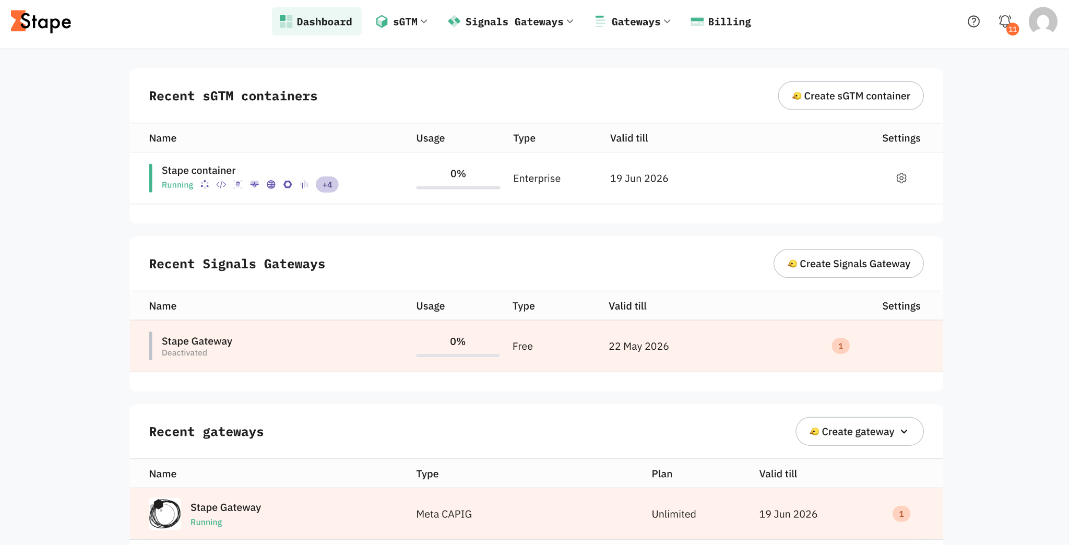The width and height of the screenshot is (1069, 545).
Task: Click the Billing card icon
Action: point(697,21)
